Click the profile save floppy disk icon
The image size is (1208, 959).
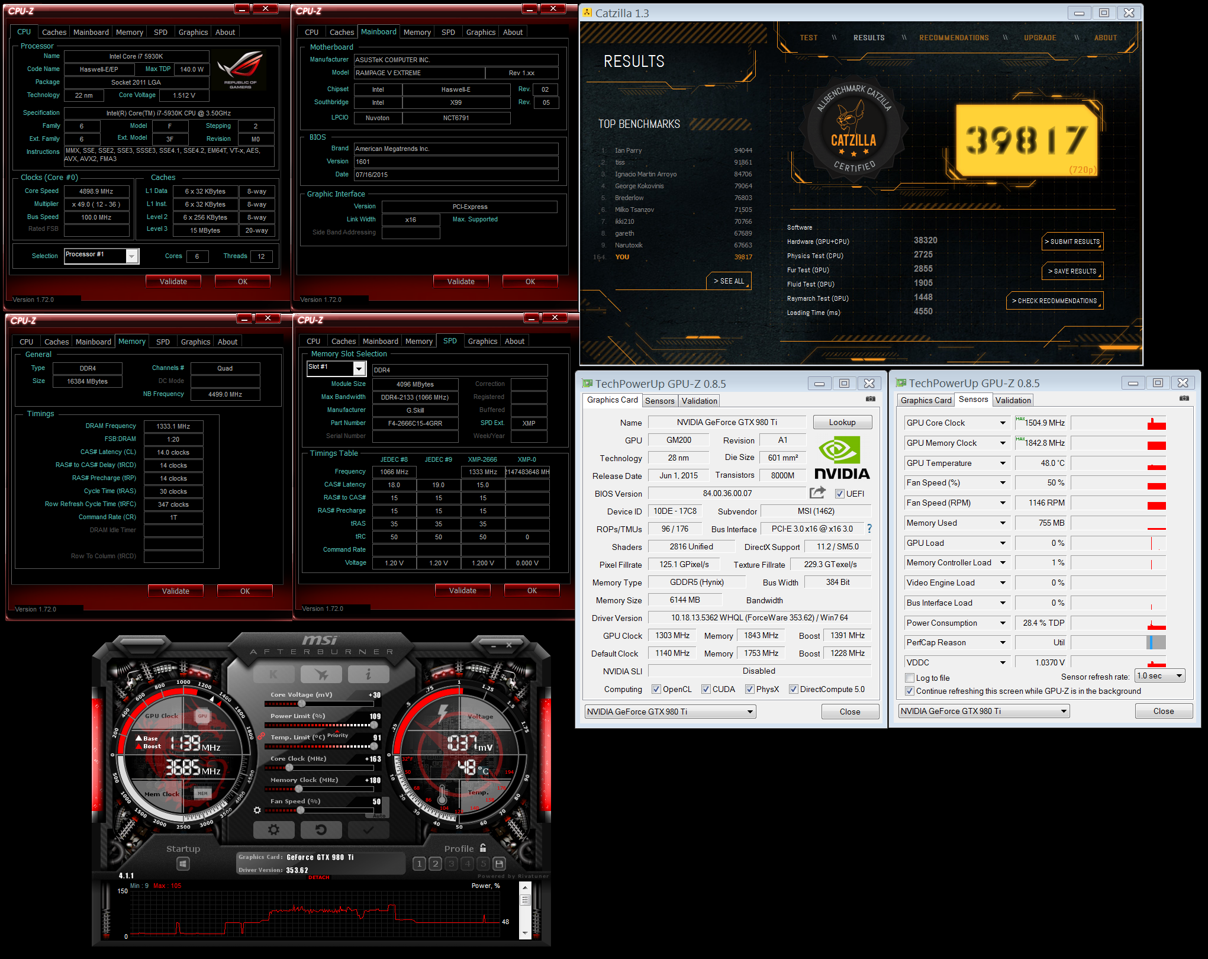pyautogui.click(x=499, y=864)
